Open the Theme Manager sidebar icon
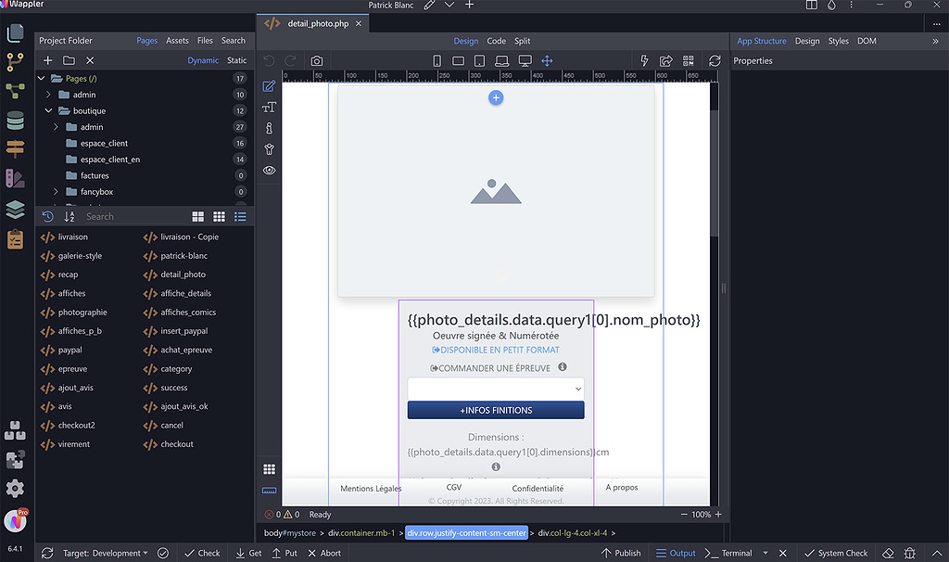Screen dimensions: 949x562 pyautogui.click(x=15, y=178)
